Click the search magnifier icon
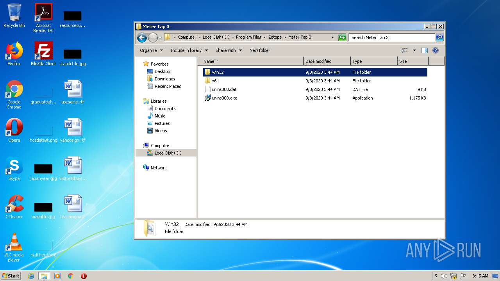 coord(439,37)
